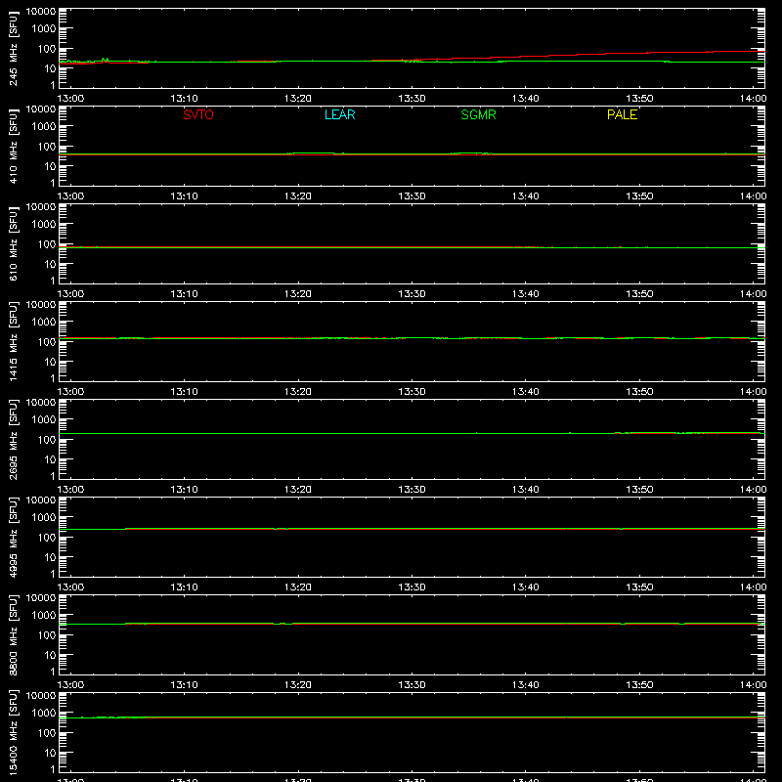782x782 pixels.
Task: Click the 100 y-axis label on 2695 MHz plot
Action: coord(48,440)
